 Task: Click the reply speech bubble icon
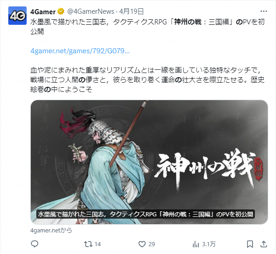coord(34,244)
